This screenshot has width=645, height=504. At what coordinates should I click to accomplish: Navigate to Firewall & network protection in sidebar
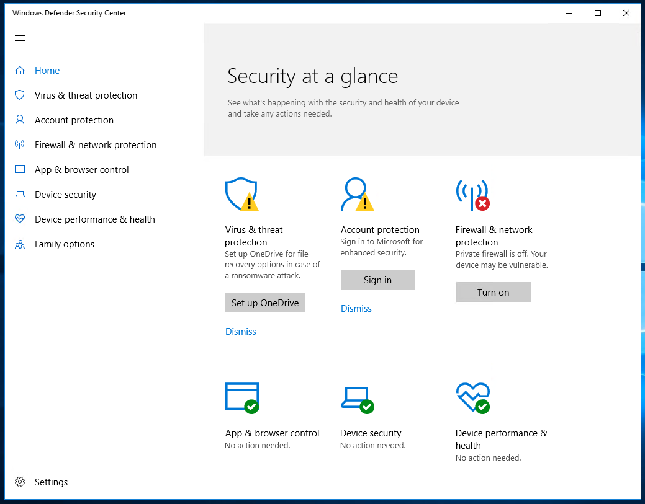pyautogui.click(x=96, y=145)
